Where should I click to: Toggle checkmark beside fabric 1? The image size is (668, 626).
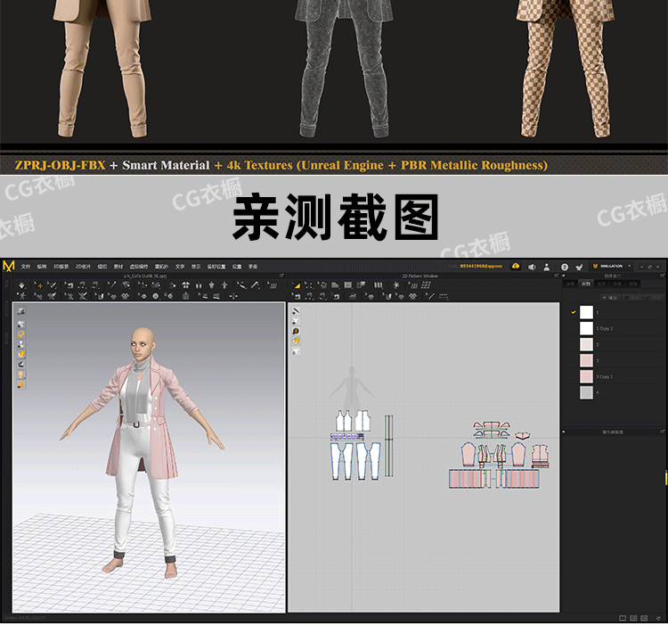[x=573, y=311]
